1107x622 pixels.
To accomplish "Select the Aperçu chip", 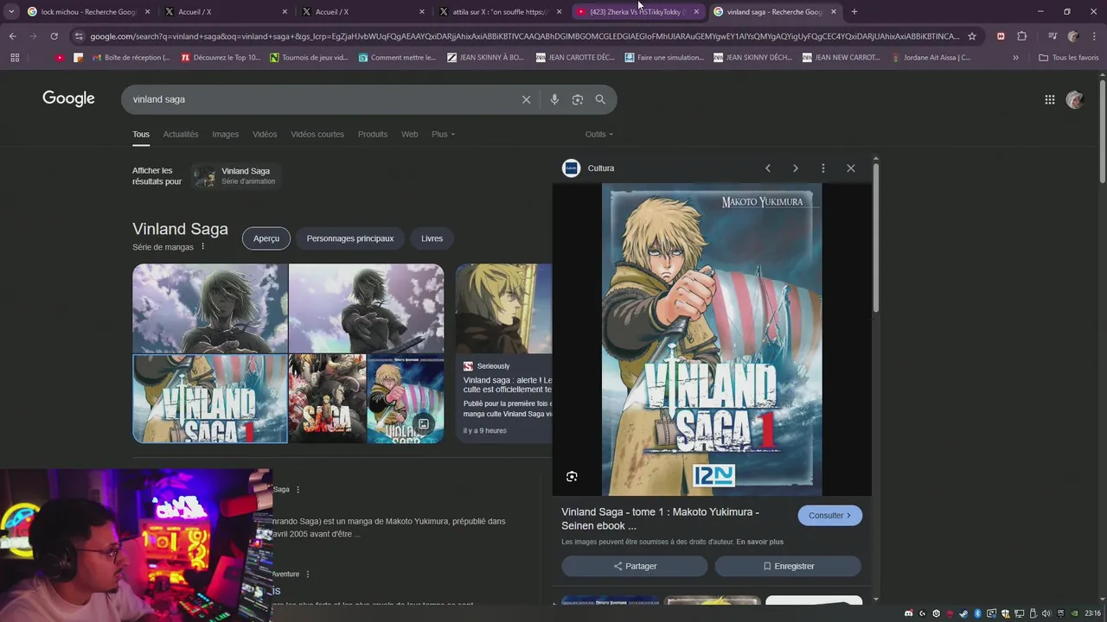I will click(266, 238).
